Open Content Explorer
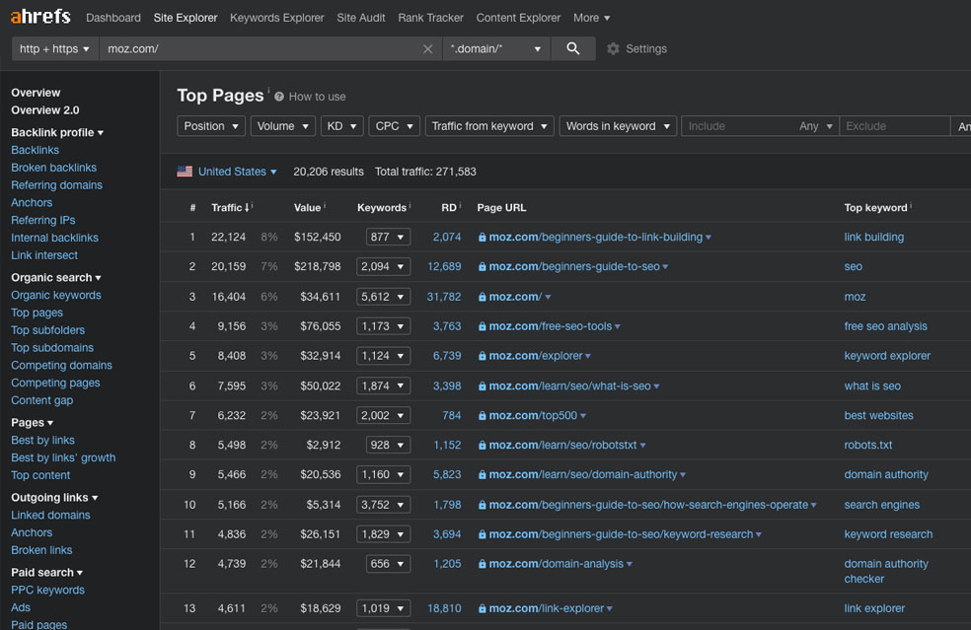Image resolution: width=971 pixels, height=630 pixels. pyautogui.click(x=518, y=18)
